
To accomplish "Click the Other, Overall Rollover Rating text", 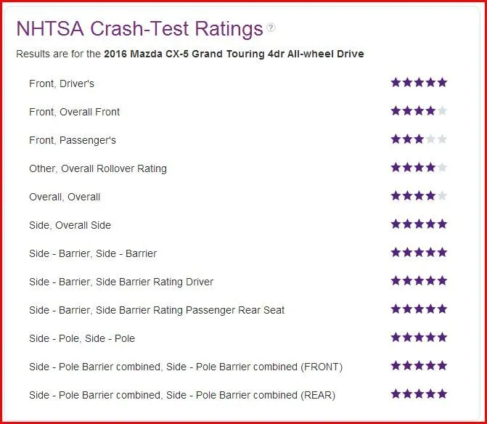I will (x=98, y=168).
